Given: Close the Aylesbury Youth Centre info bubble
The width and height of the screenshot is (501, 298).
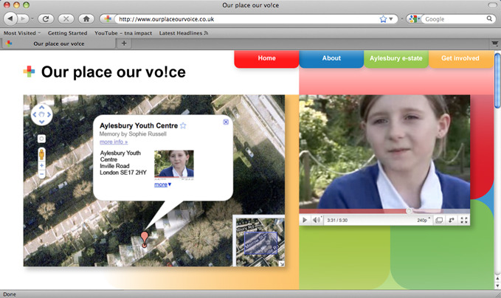Looking at the screenshot, I should [226, 122].
